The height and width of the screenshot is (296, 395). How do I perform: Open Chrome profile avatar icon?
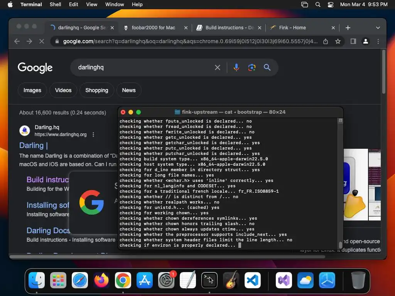(366, 41)
